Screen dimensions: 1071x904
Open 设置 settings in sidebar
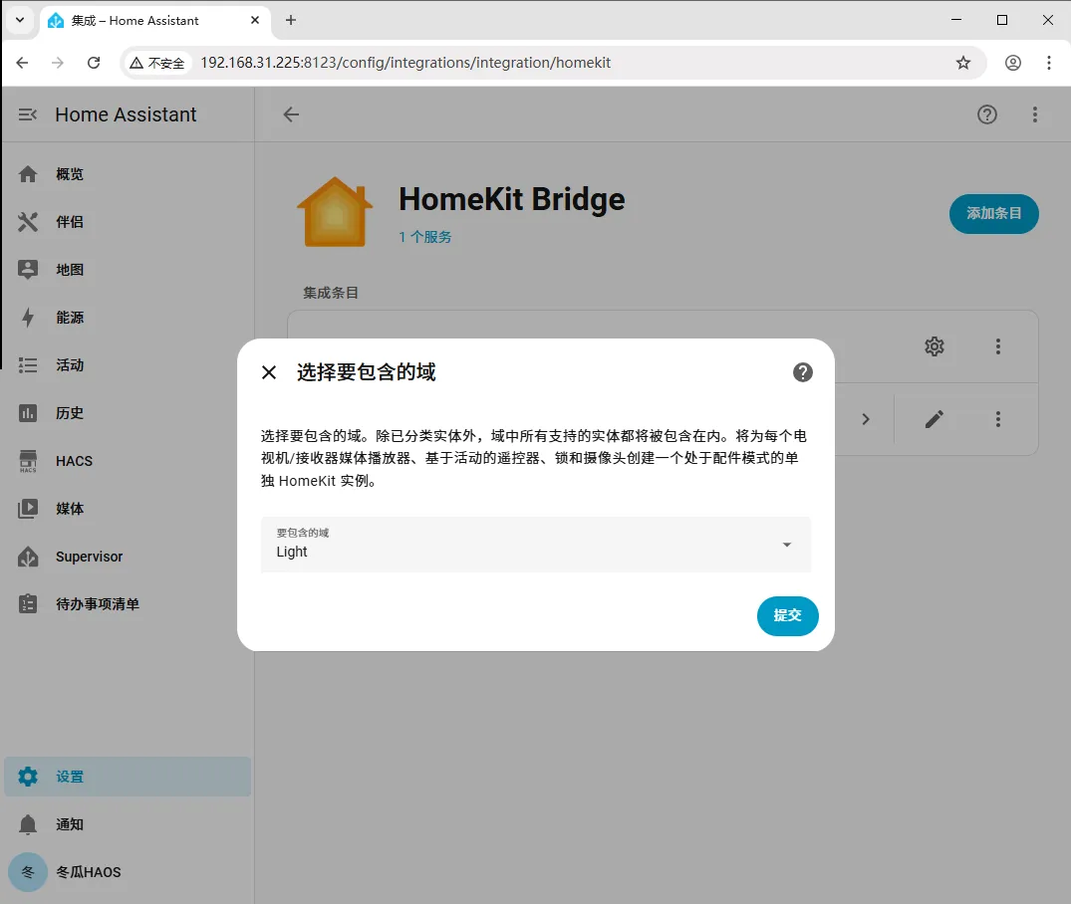(x=128, y=777)
